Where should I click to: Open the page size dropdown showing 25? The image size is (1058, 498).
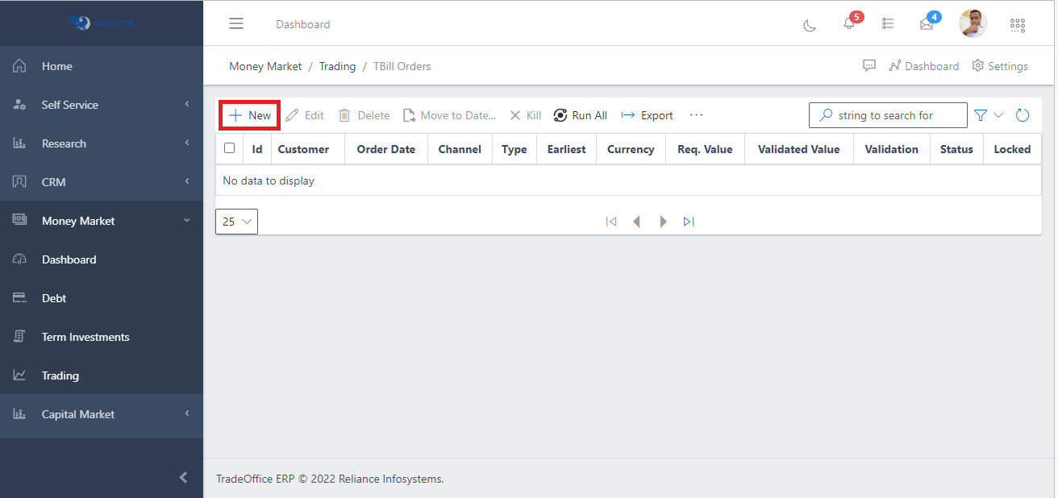point(236,222)
